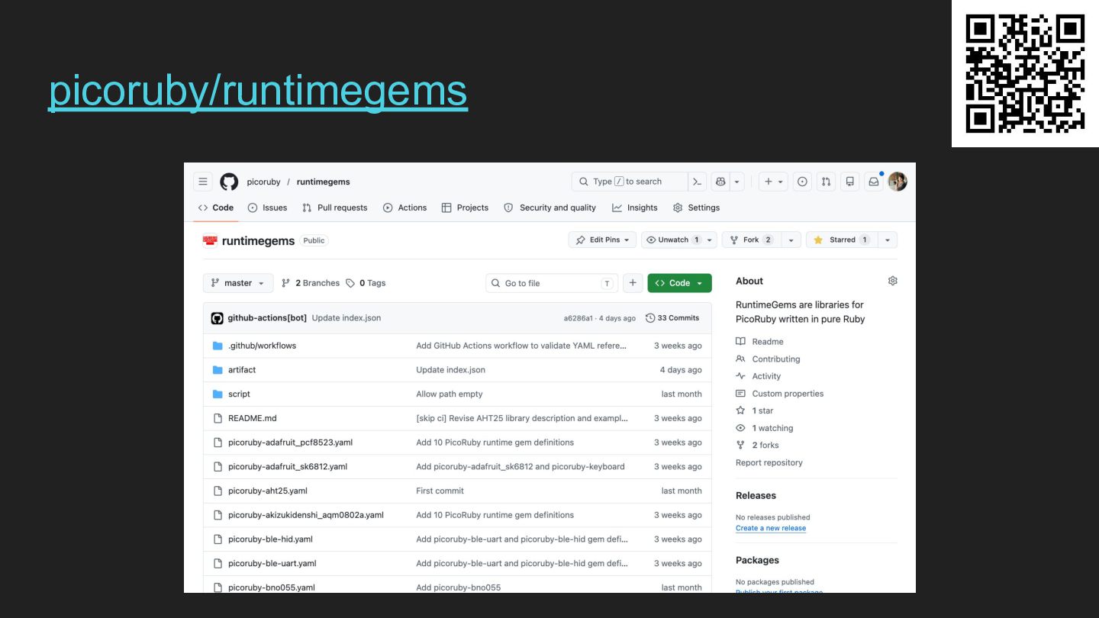The height and width of the screenshot is (618, 1099).
Task: Open the picoruby owner breadcrumb
Action: tap(263, 182)
